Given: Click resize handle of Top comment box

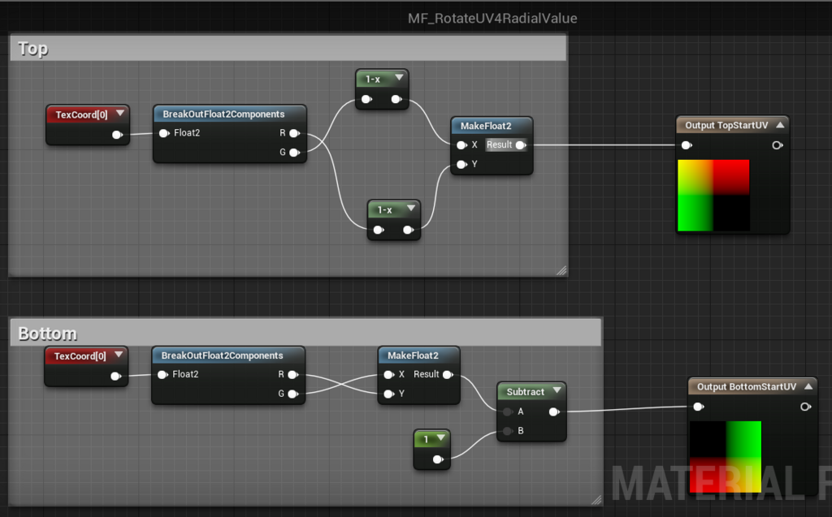Looking at the screenshot, I should (x=561, y=270).
